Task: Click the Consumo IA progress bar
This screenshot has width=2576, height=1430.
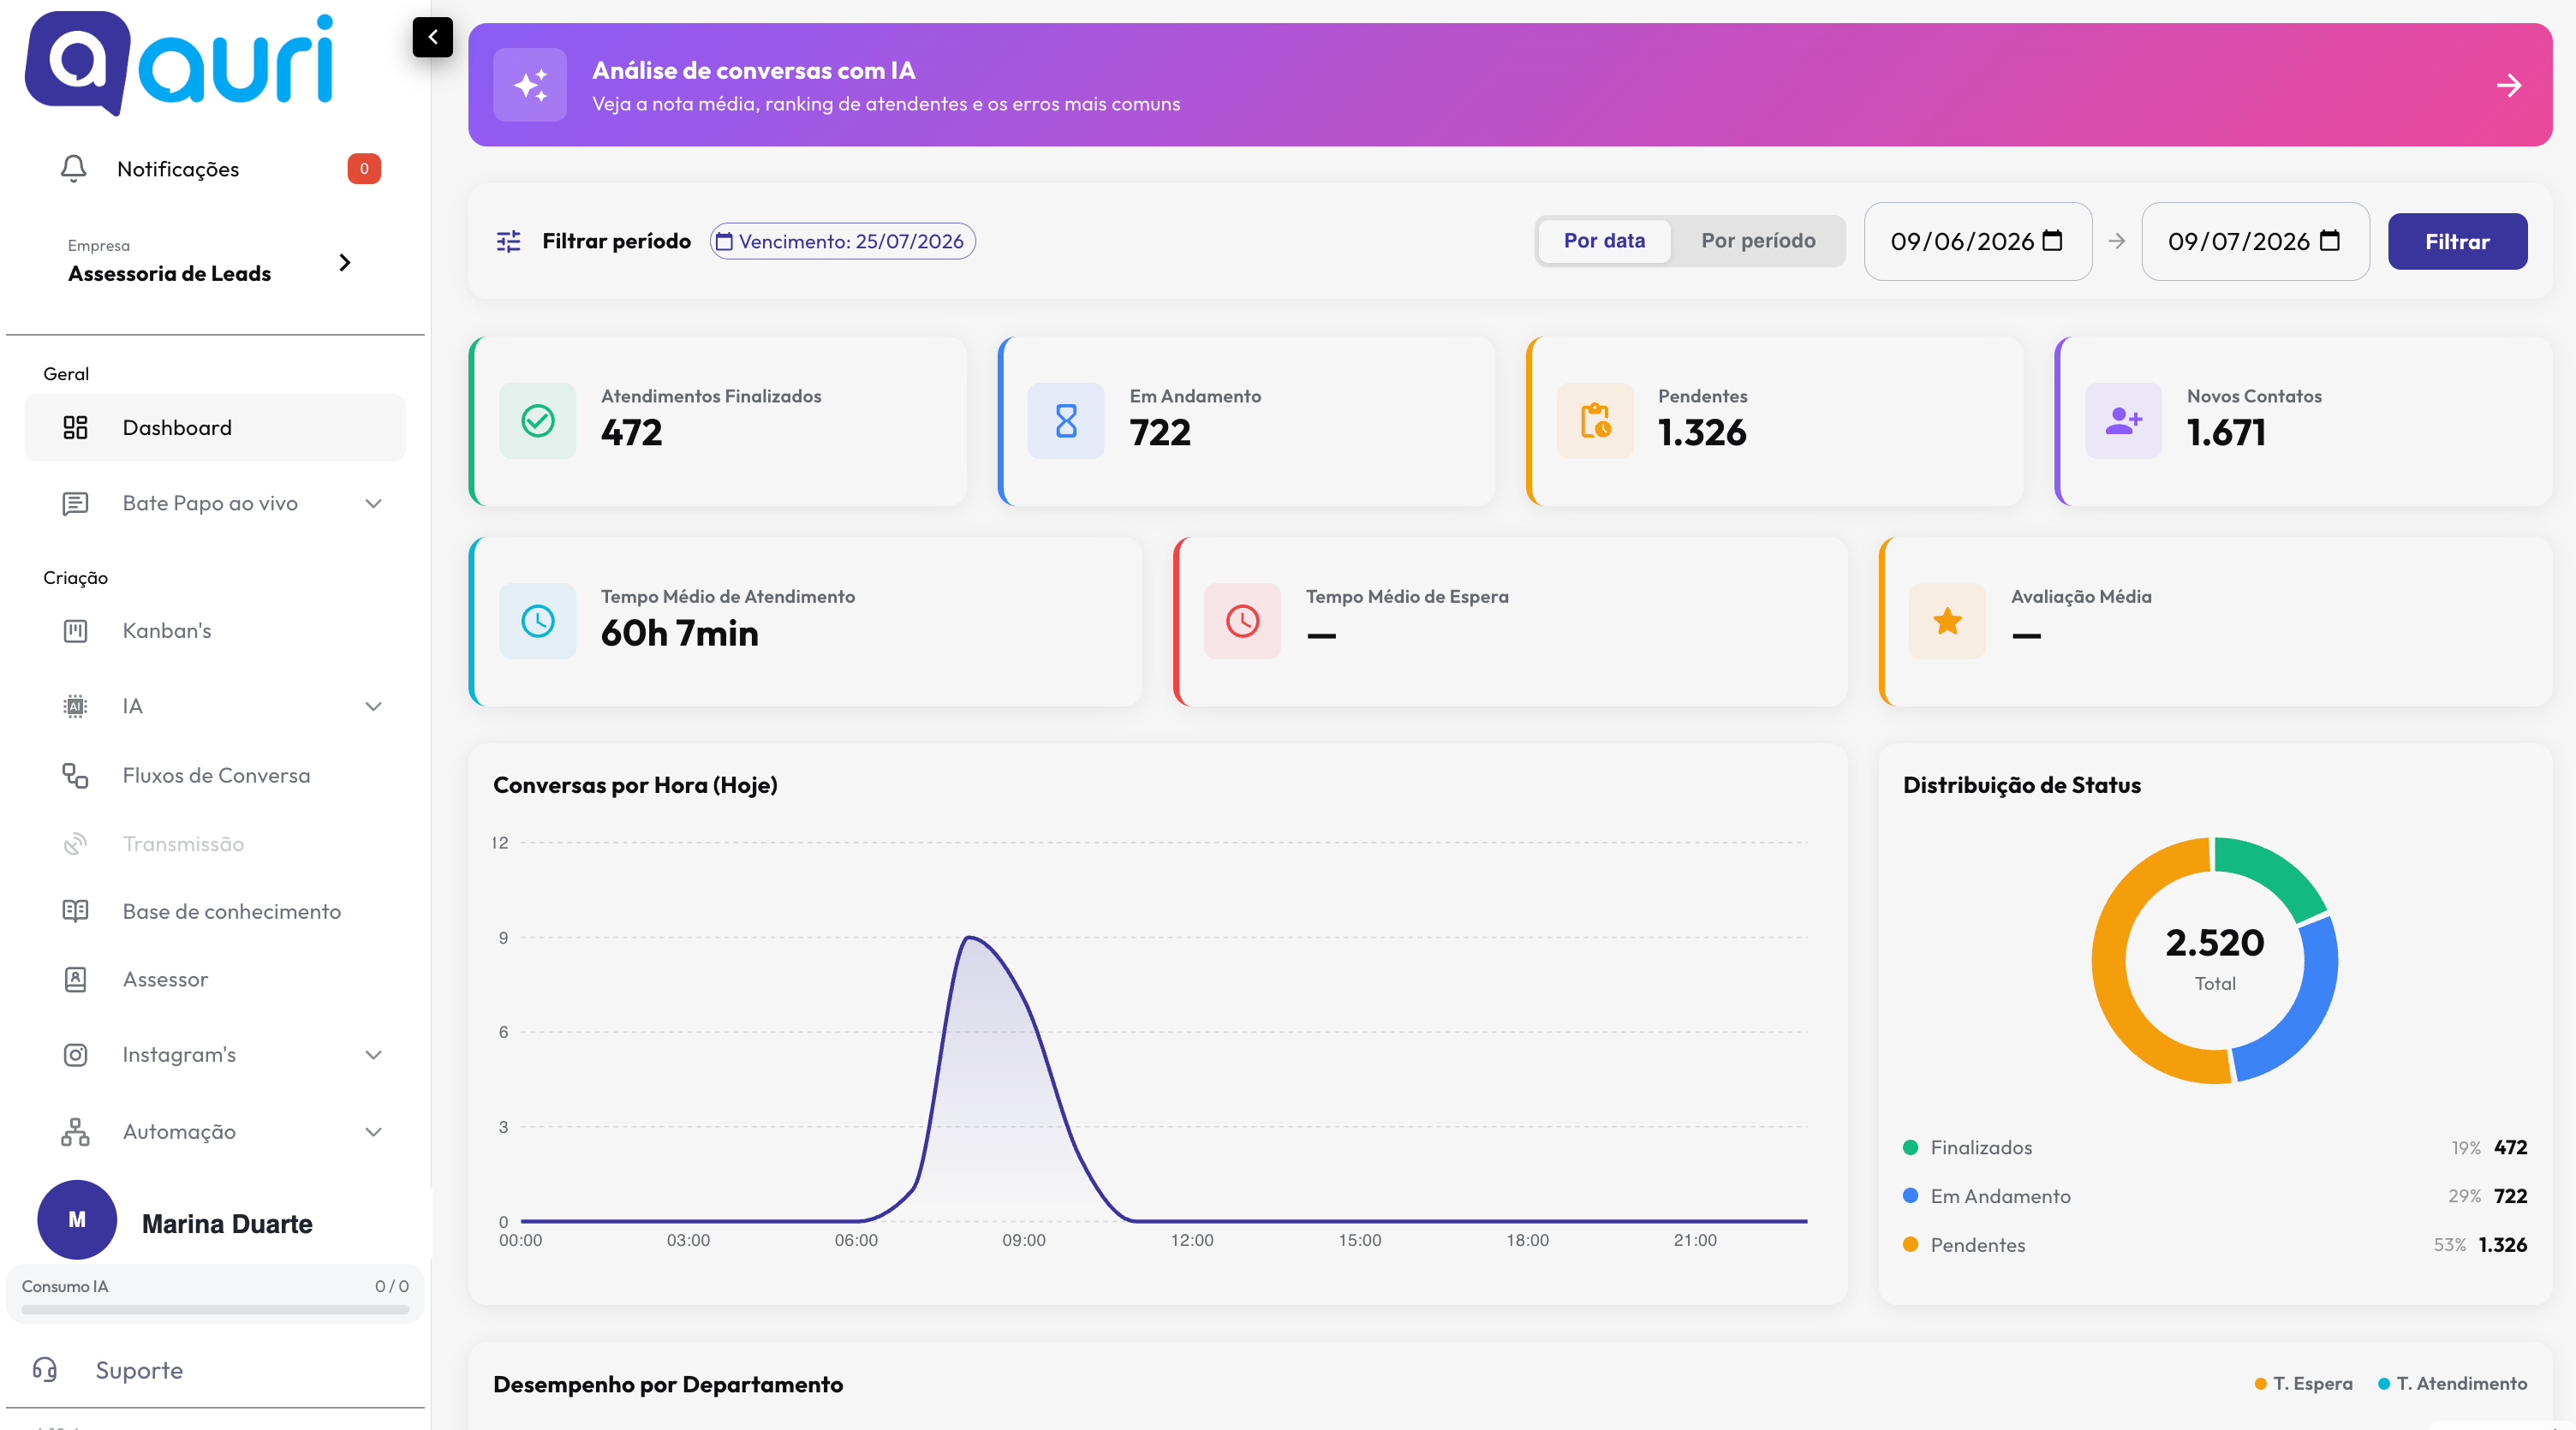Action: [215, 1309]
